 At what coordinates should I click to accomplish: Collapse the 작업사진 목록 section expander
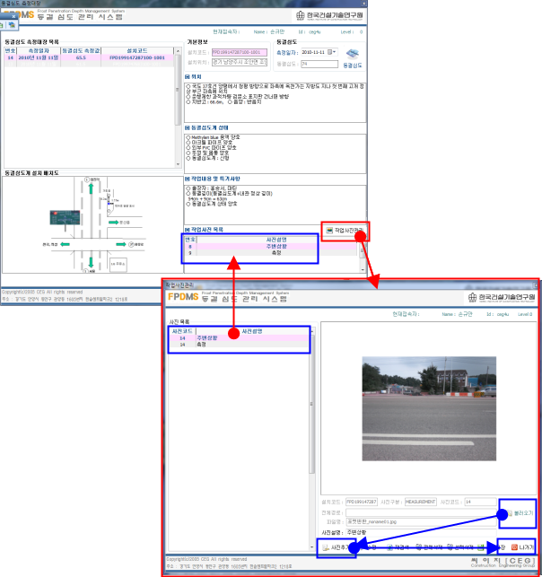point(188,230)
